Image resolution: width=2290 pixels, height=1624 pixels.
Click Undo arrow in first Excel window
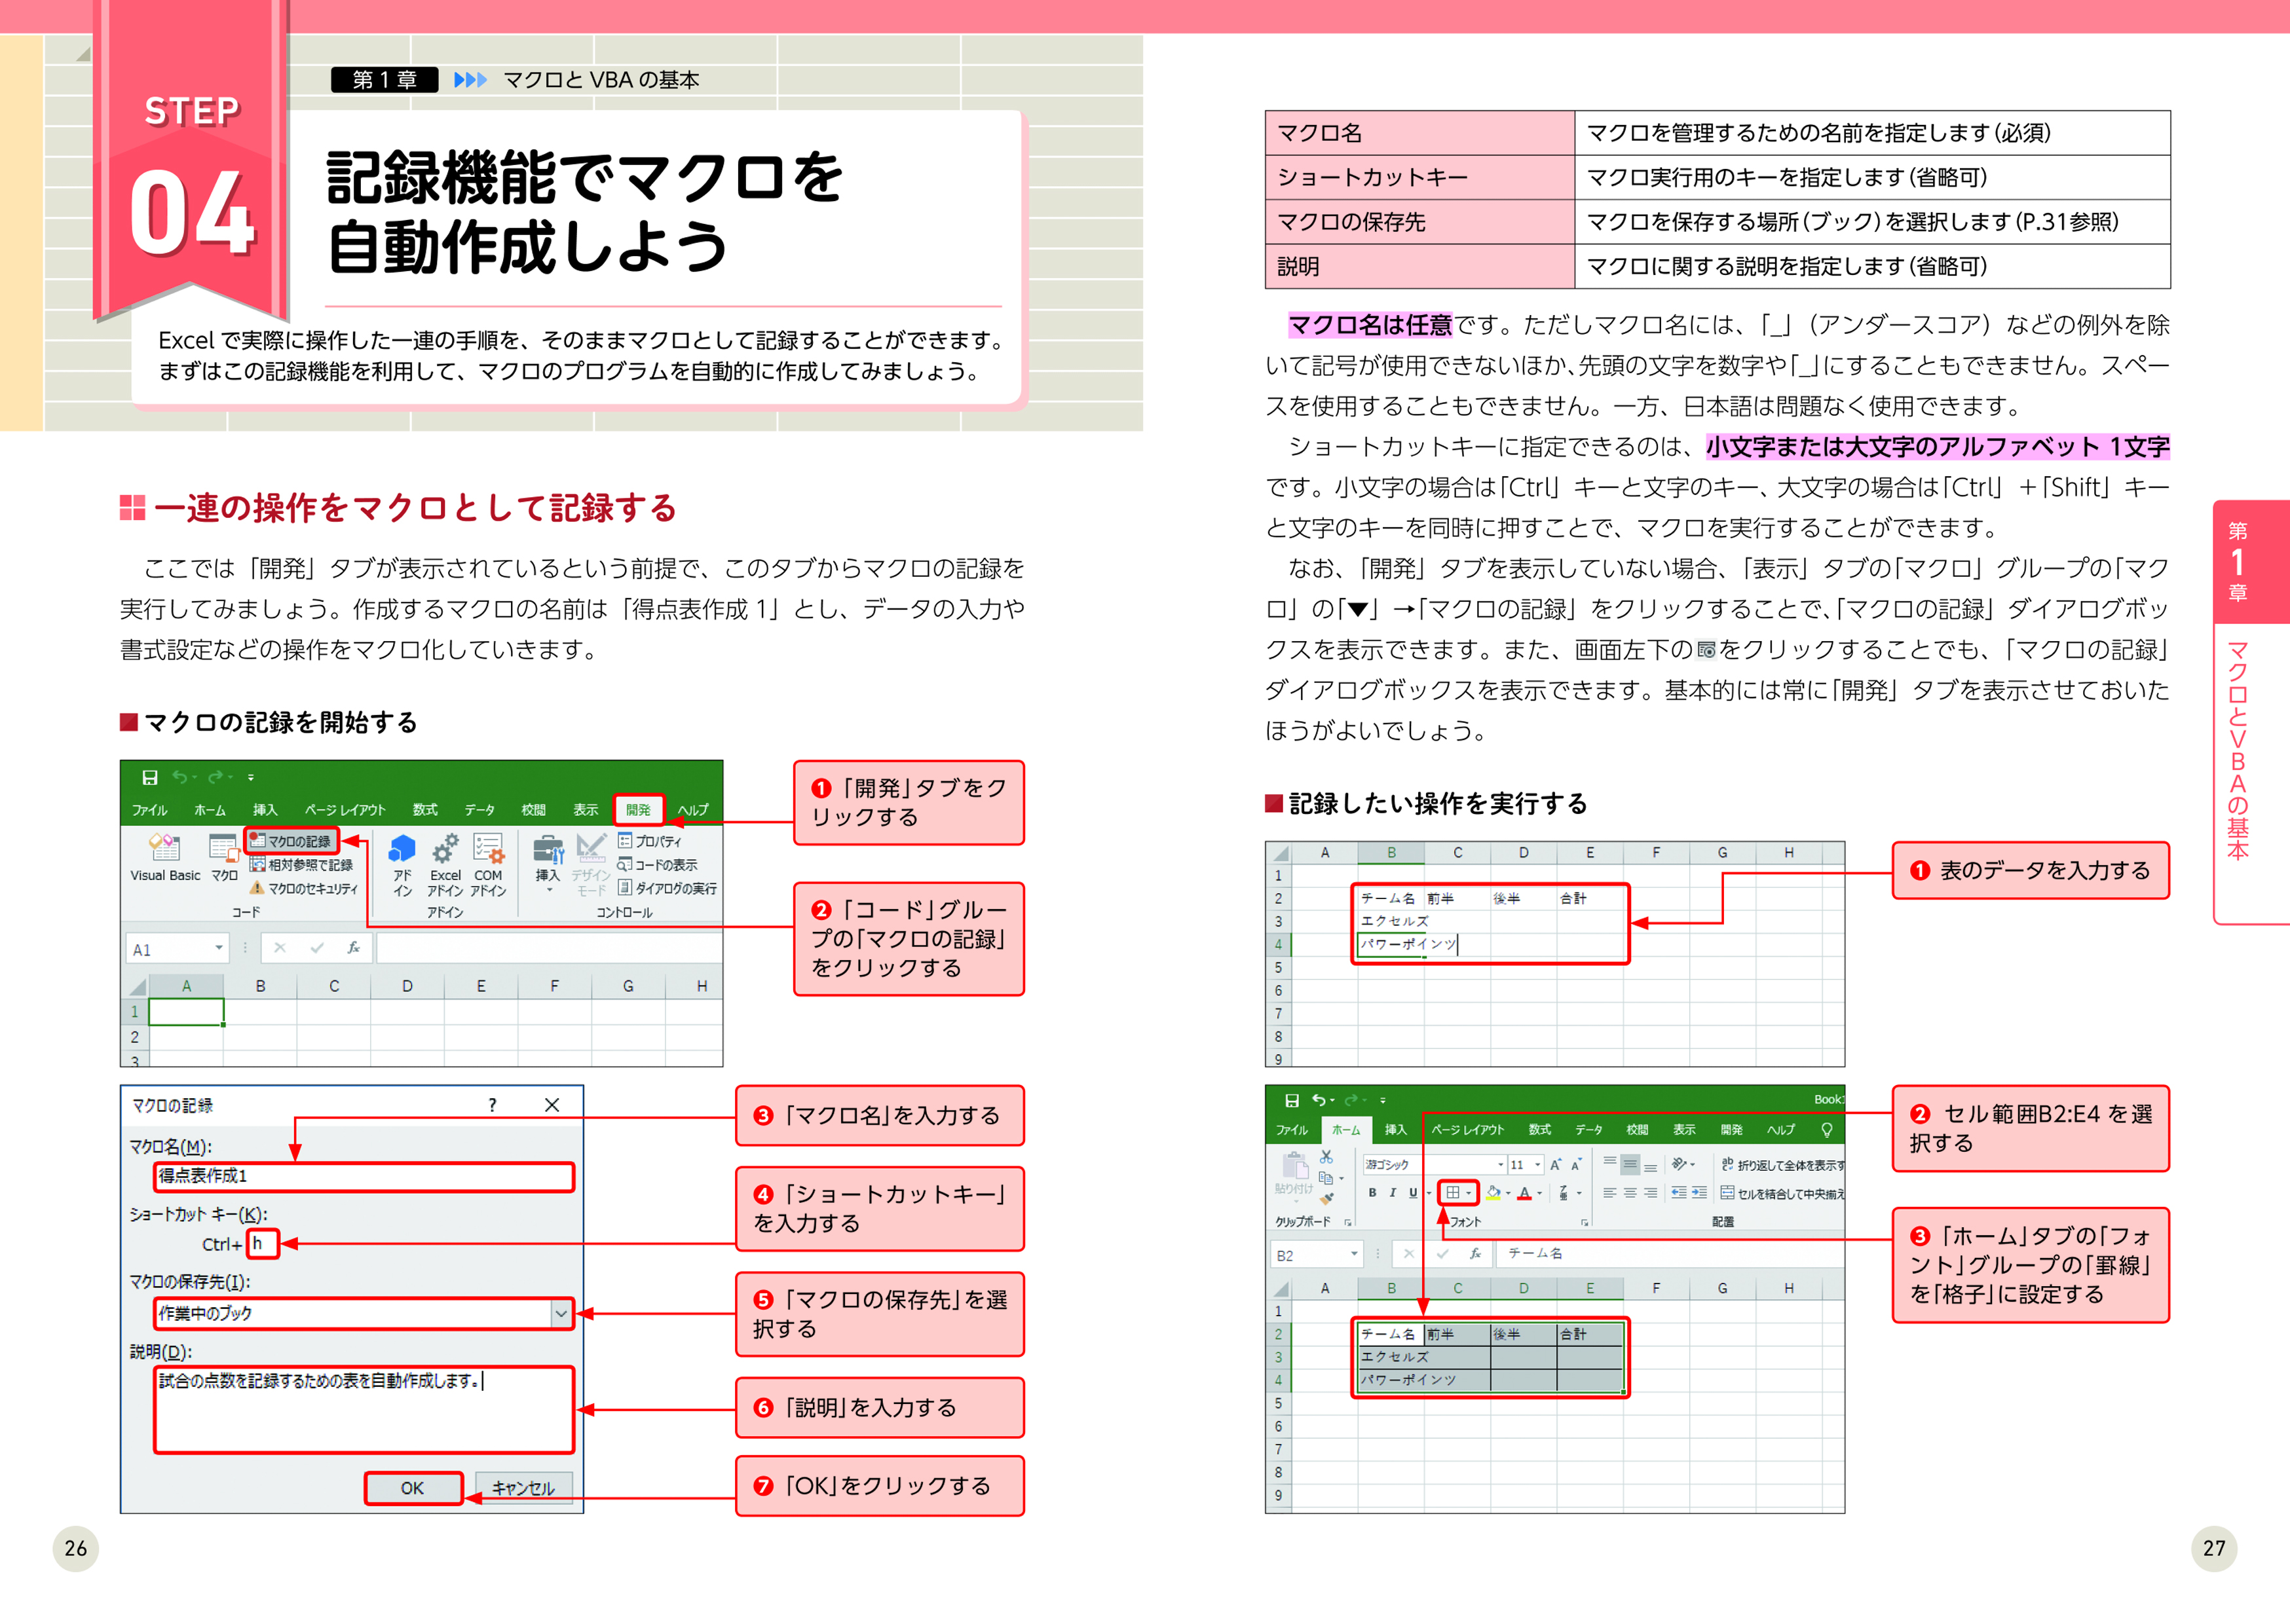pyautogui.click(x=180, y=777)
